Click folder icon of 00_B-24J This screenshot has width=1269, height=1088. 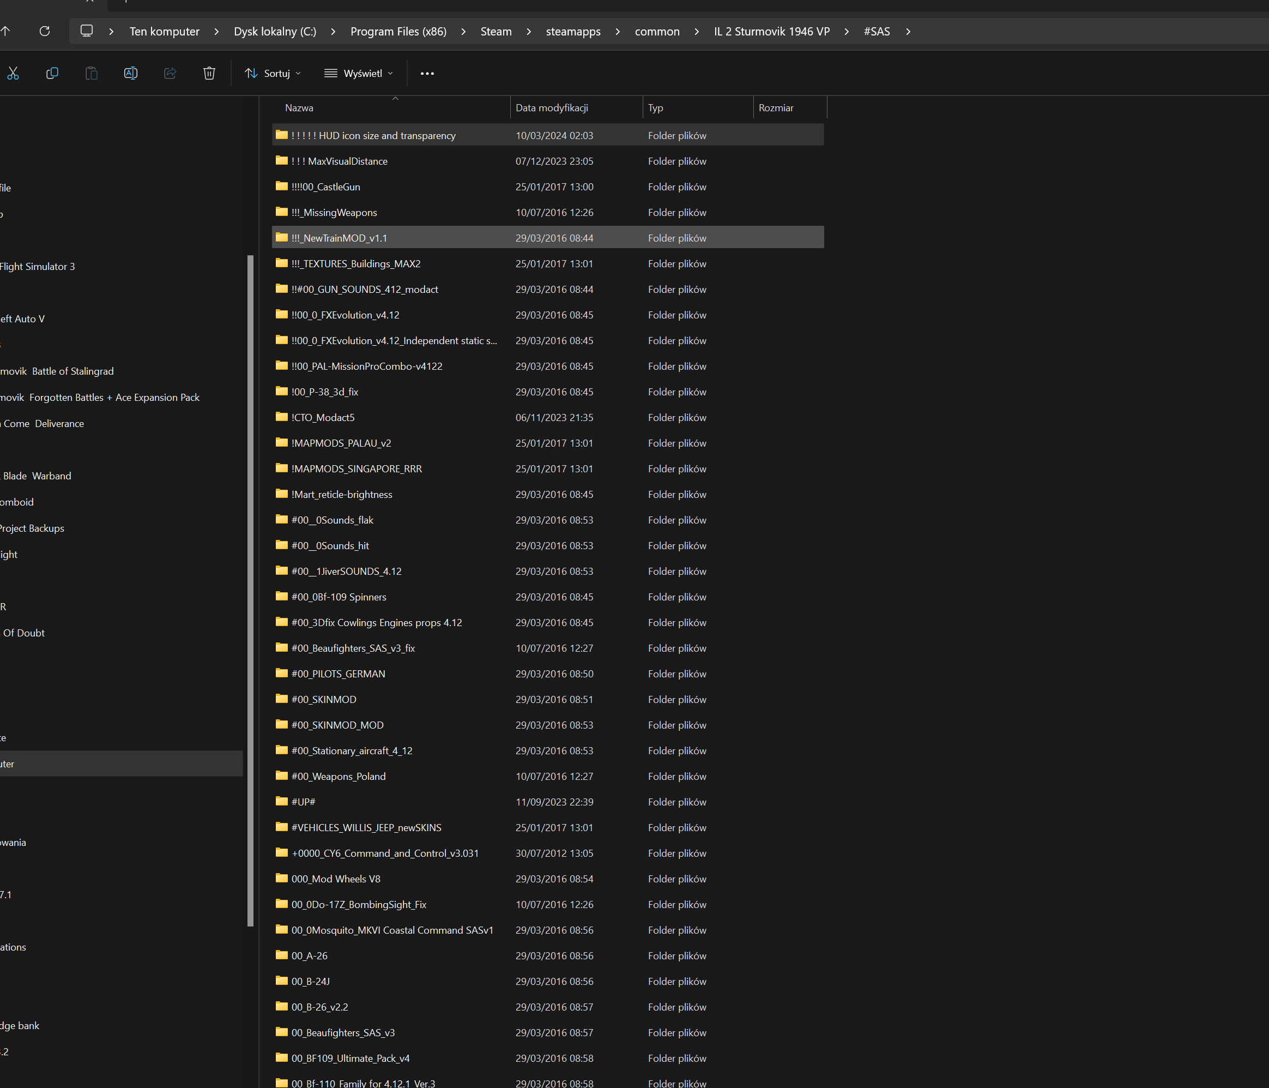point(282,980)
